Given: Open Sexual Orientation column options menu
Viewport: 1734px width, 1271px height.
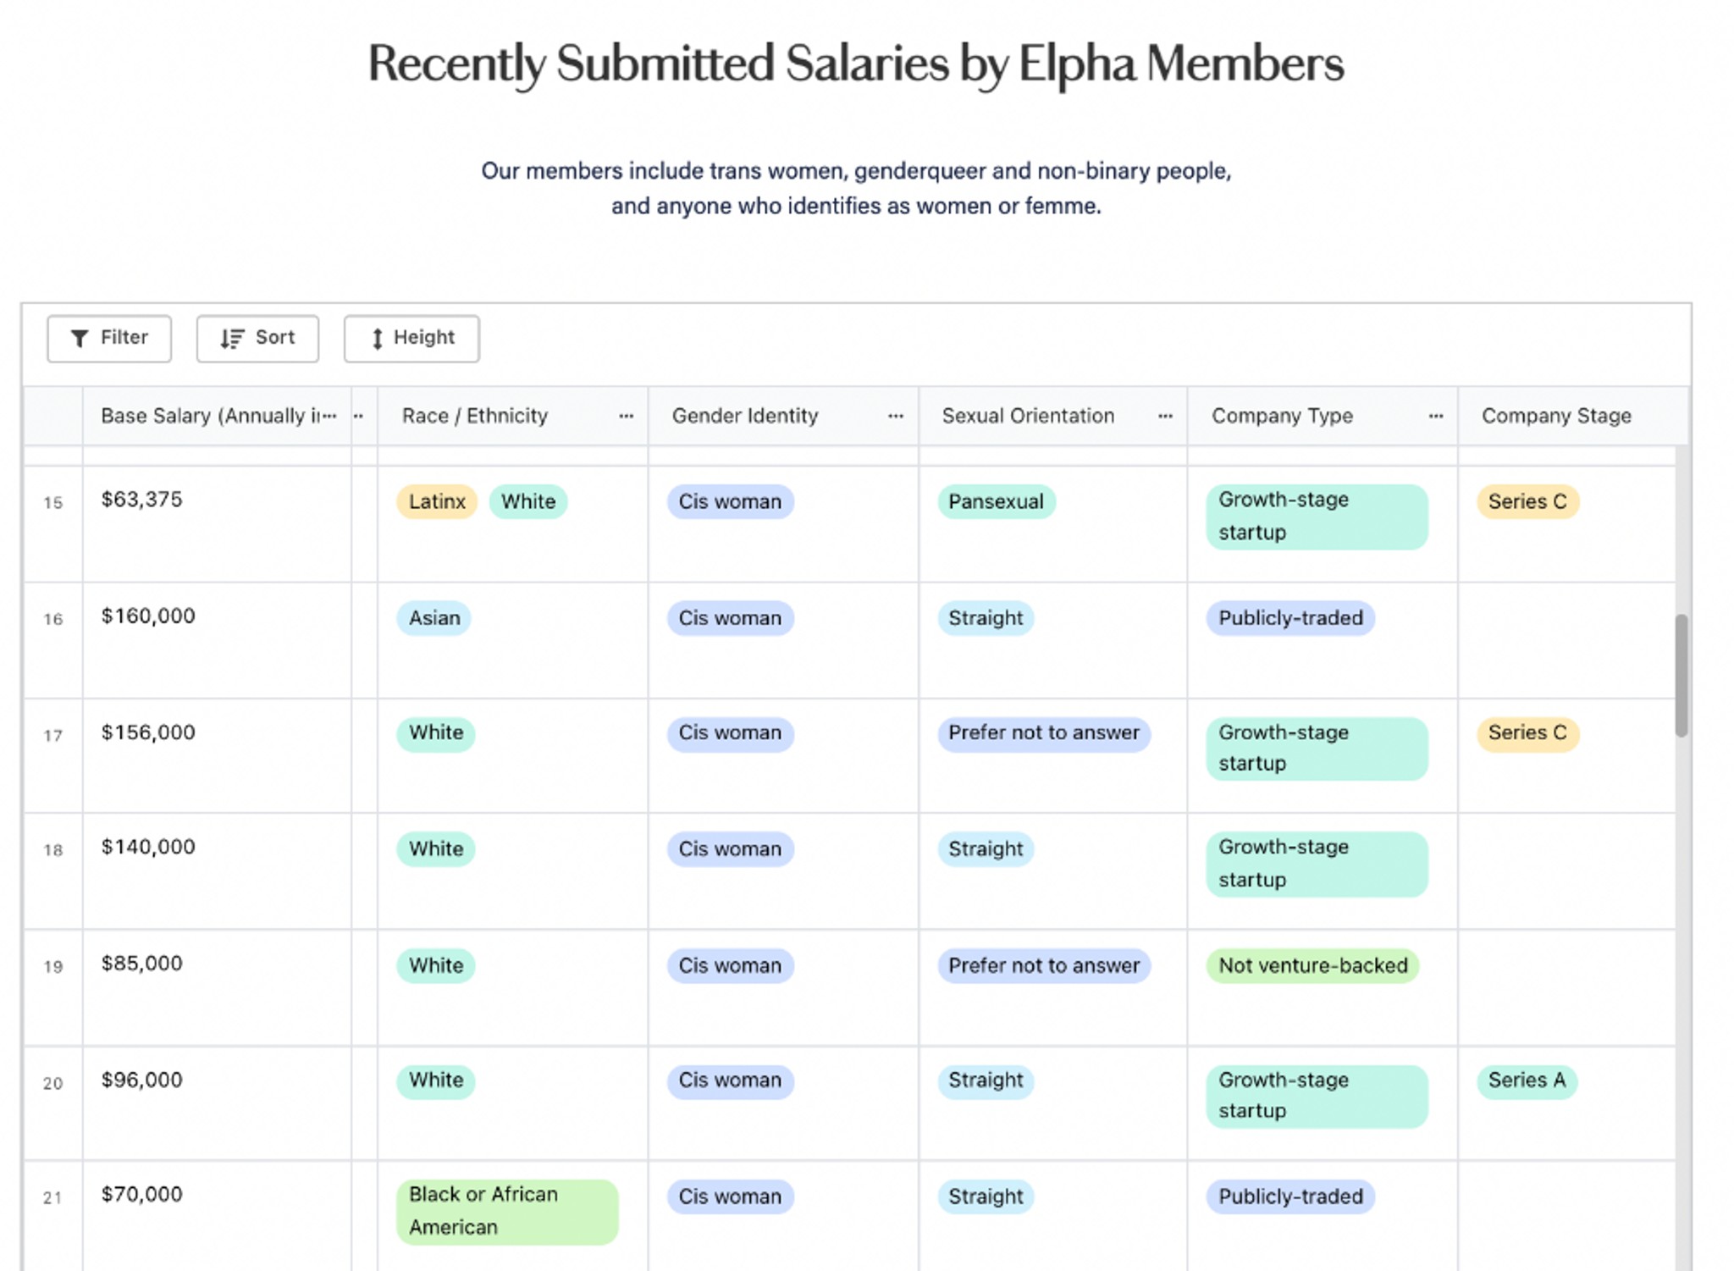Looking at the screenshot, I should point(1165,416).
